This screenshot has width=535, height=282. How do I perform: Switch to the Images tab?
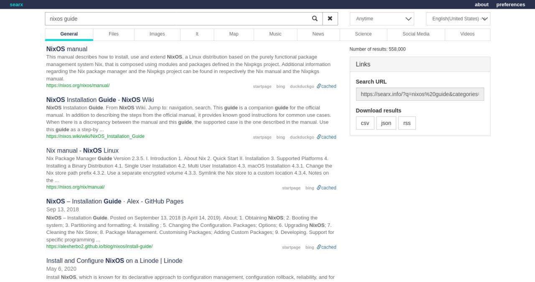(157, 34)
